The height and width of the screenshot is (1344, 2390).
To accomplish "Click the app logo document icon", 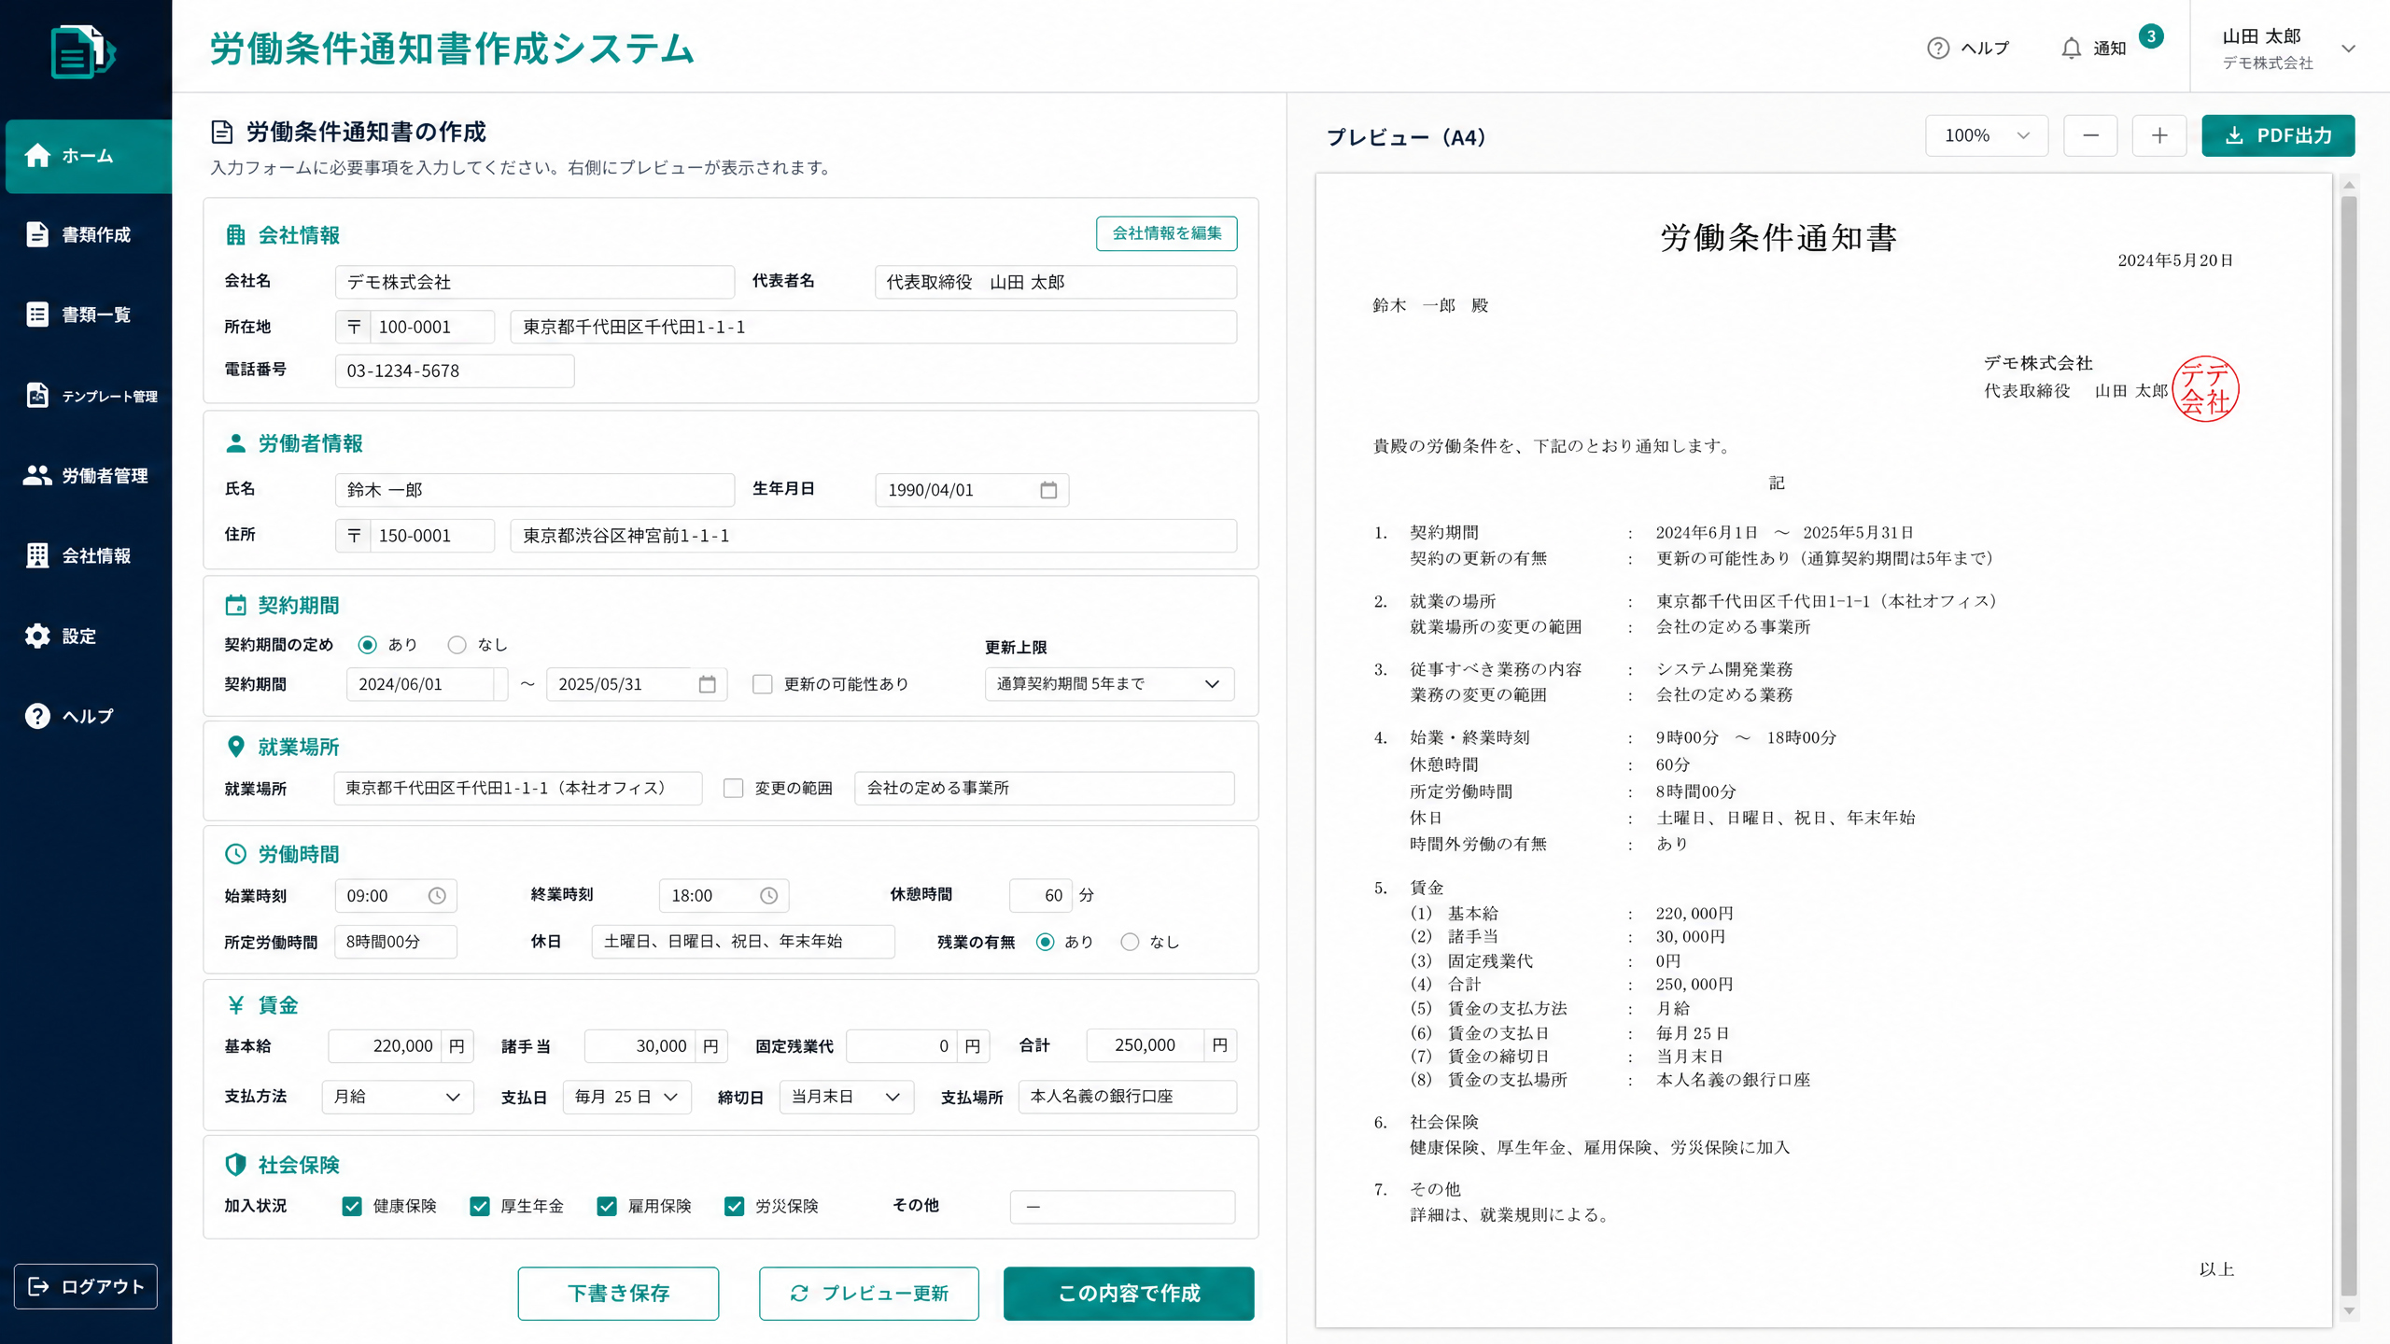I will click(x=82, y=52).
